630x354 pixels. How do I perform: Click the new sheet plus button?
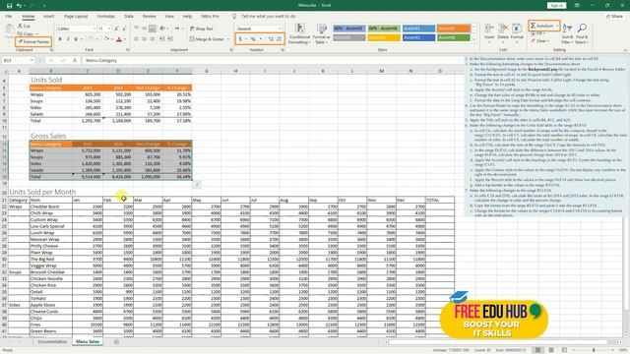pos(116,342)
